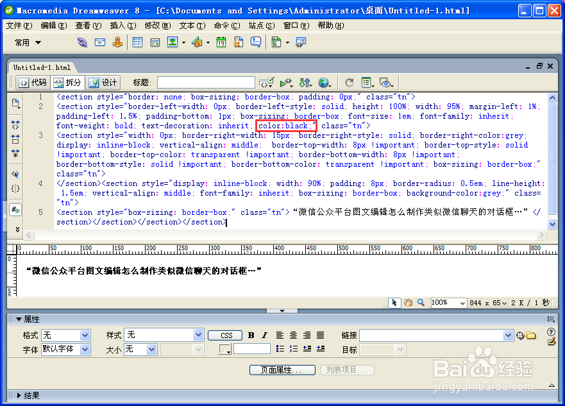Click the 标题 title input field
This screenshot has height=406, width=565.
tap(206, 83)
